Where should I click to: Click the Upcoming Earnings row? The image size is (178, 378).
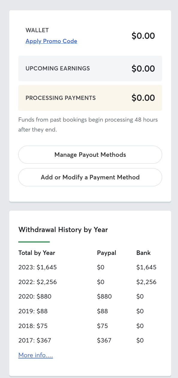click(x=90, y=68)
